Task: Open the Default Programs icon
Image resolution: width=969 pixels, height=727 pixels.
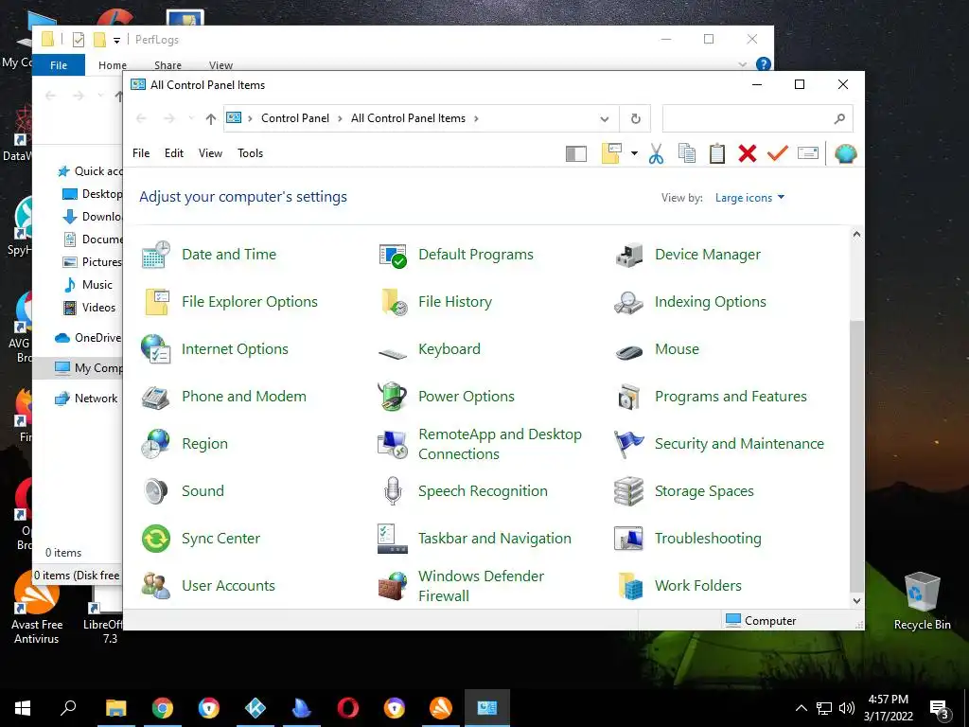Action: pyautogui.click(x=393, y=255)
